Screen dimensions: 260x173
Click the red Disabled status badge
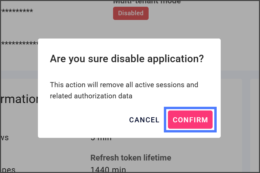[x=131, y=13]
